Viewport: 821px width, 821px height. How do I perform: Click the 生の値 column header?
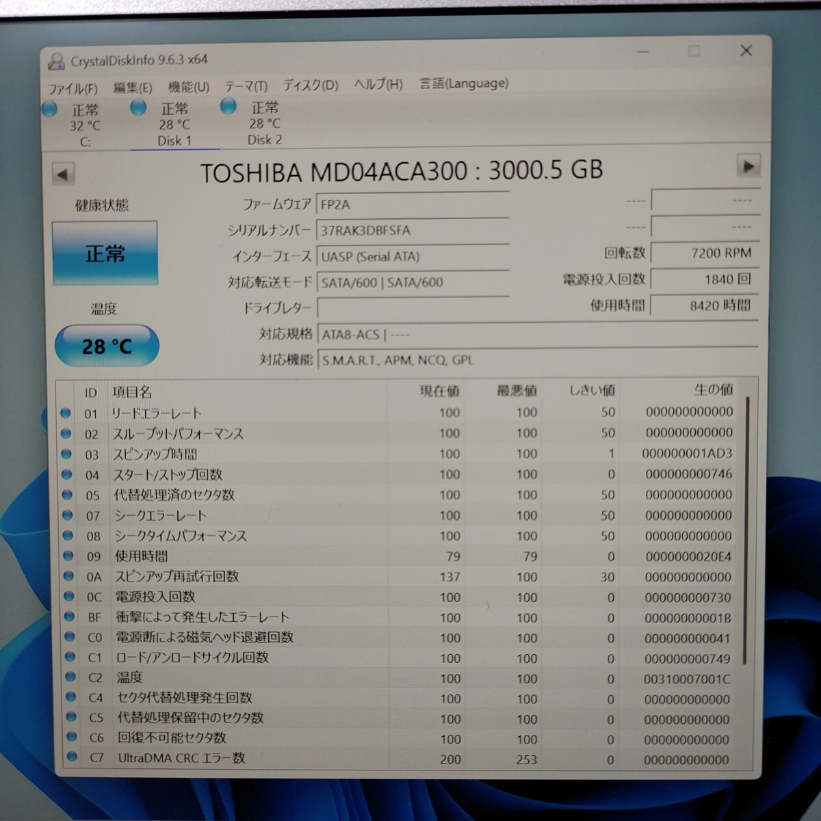pyautogui.click(x=714, y=389)
